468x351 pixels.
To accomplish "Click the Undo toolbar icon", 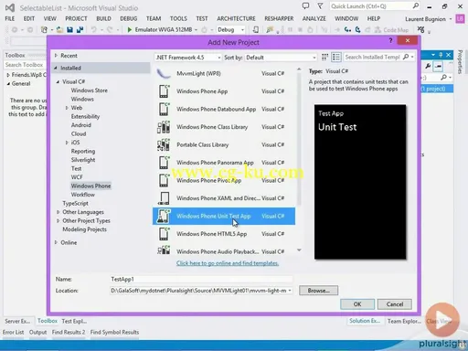I will point(93,29).
